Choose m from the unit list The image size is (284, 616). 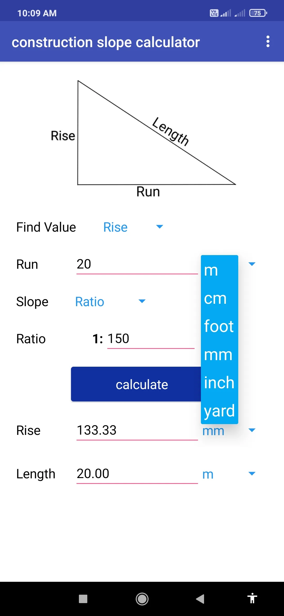coord(220,270)
